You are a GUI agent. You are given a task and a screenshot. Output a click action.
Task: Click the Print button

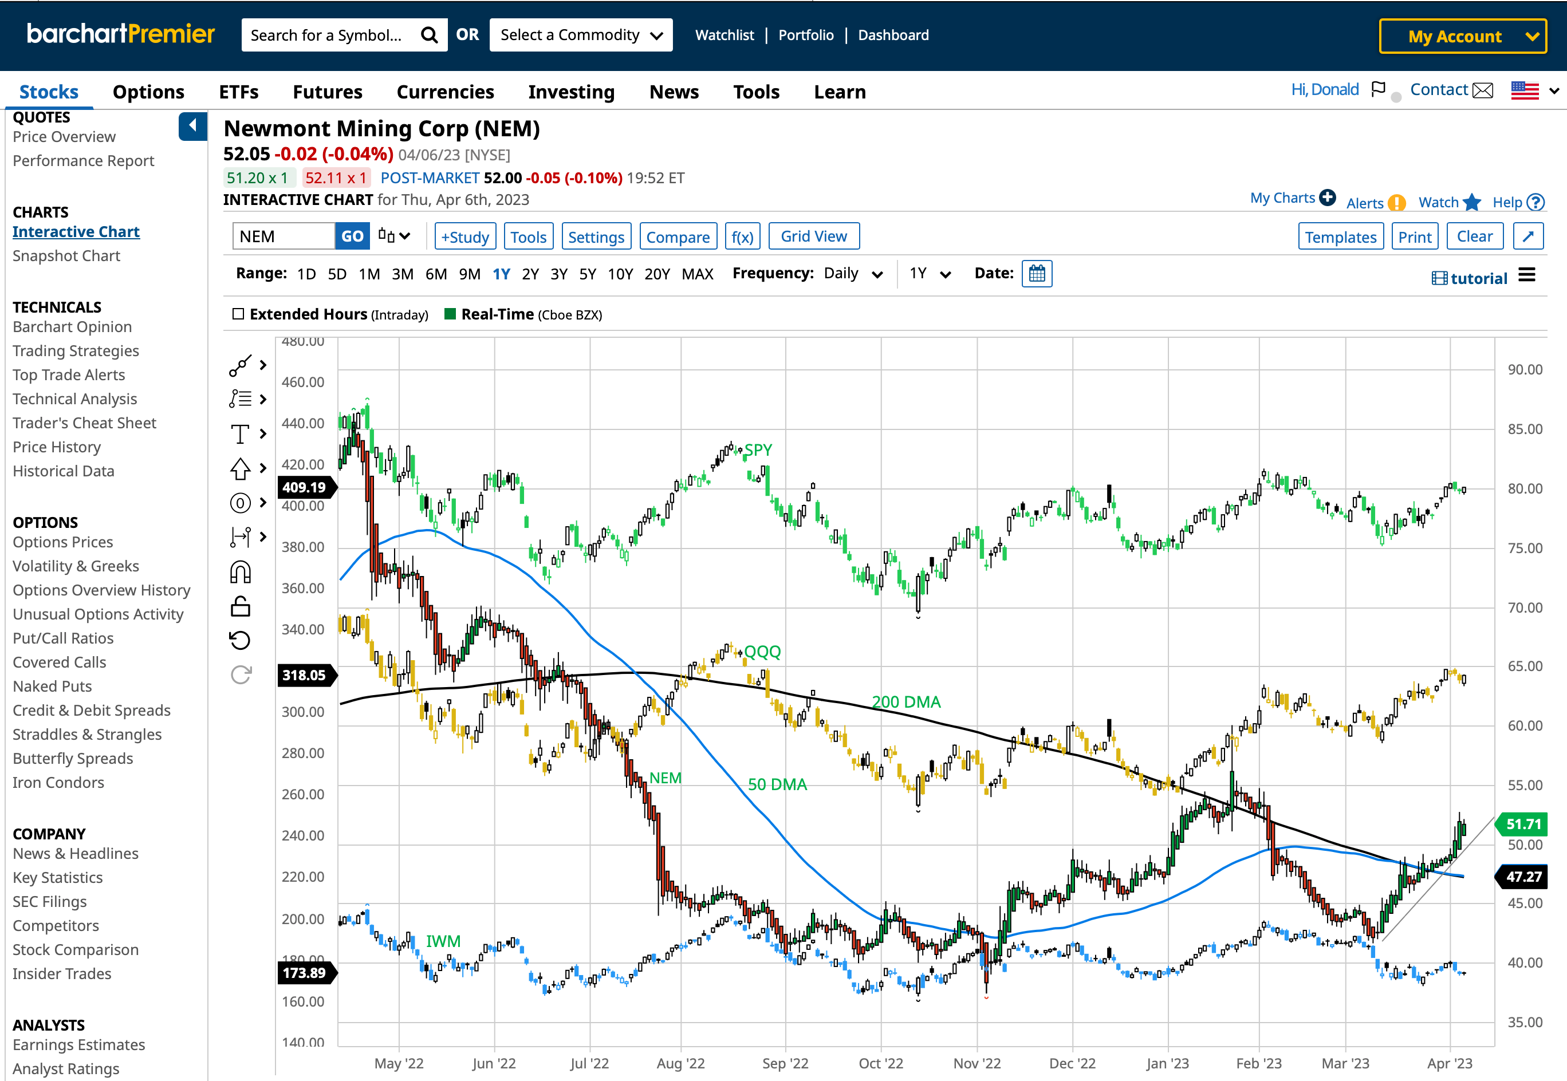[x=1414, y=236]
